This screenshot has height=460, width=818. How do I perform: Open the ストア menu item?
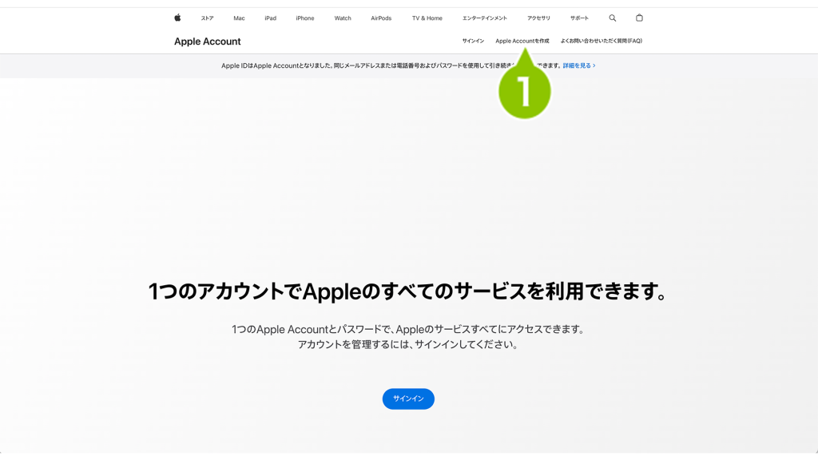pyautogui.click(x=207, y=18)
